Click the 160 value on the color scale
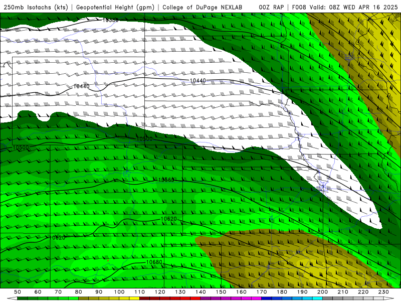The width and height of the screenshot is (401, 301). [x=242, y=292]
